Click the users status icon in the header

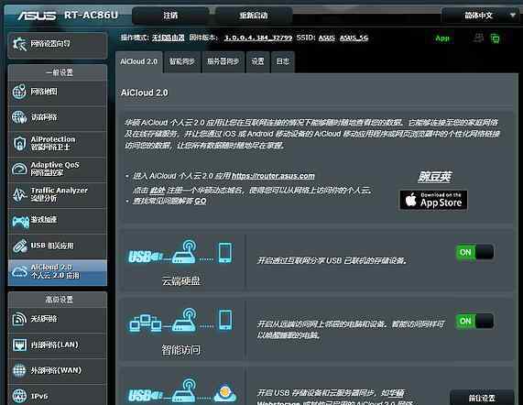click(479, 38)
